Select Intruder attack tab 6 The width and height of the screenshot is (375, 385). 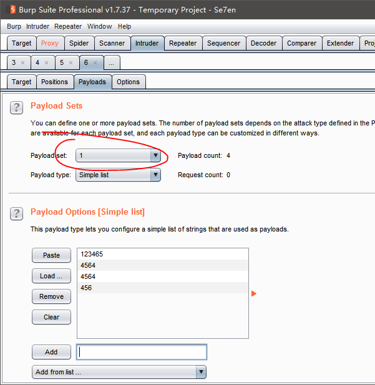click(86, 63)
